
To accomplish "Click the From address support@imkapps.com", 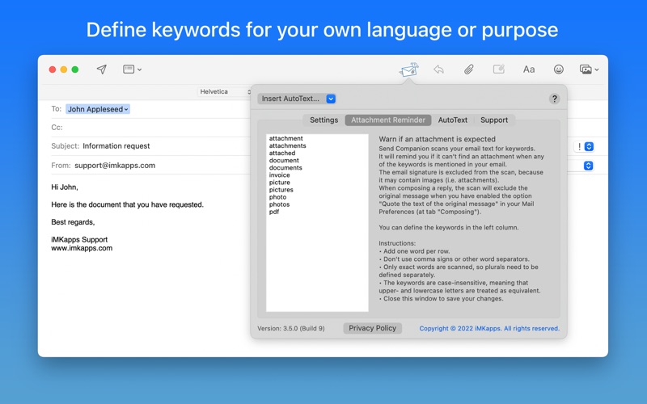I will pos(115,166).
